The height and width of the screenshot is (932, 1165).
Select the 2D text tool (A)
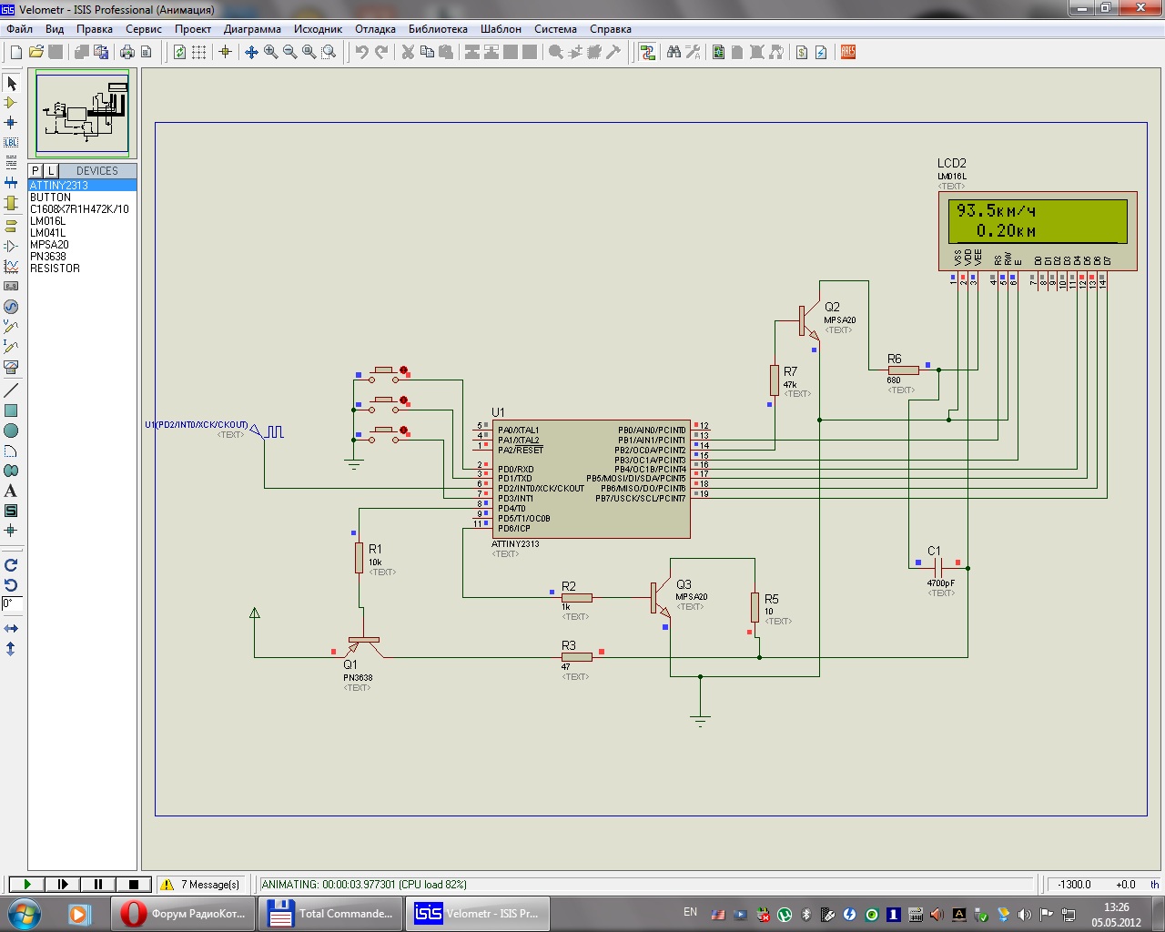(x=11, y=491)
